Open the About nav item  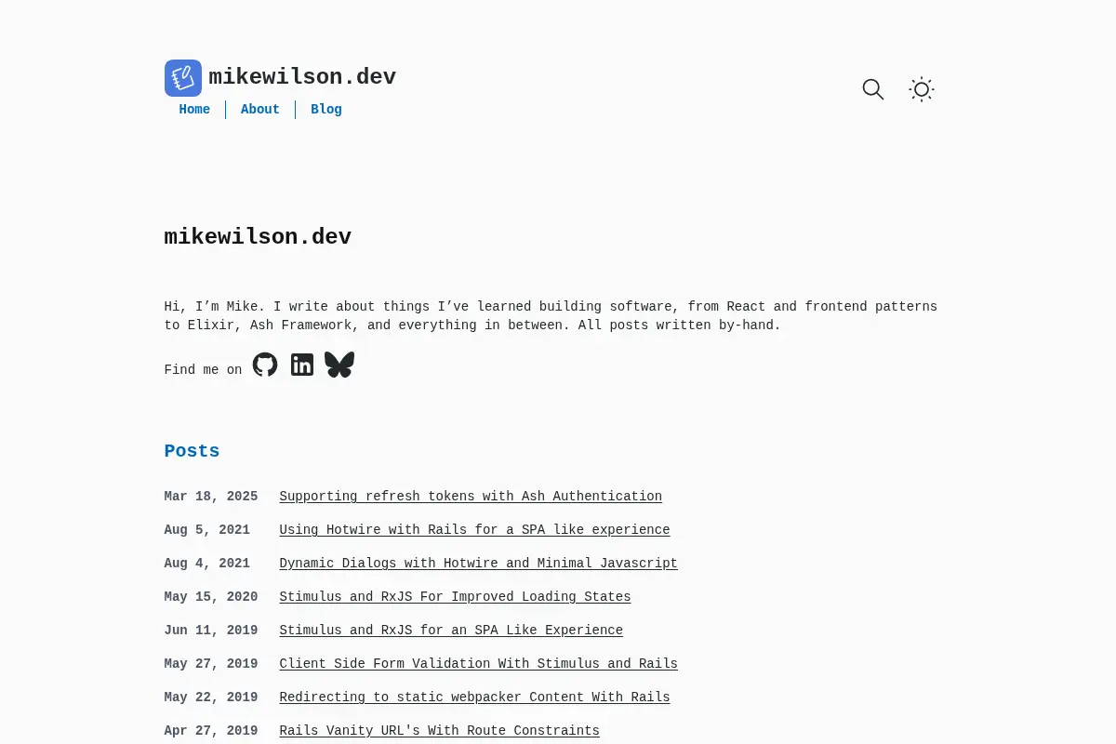260,110
